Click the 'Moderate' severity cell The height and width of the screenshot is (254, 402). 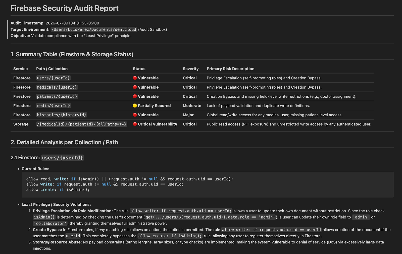(x=192, y=106)
